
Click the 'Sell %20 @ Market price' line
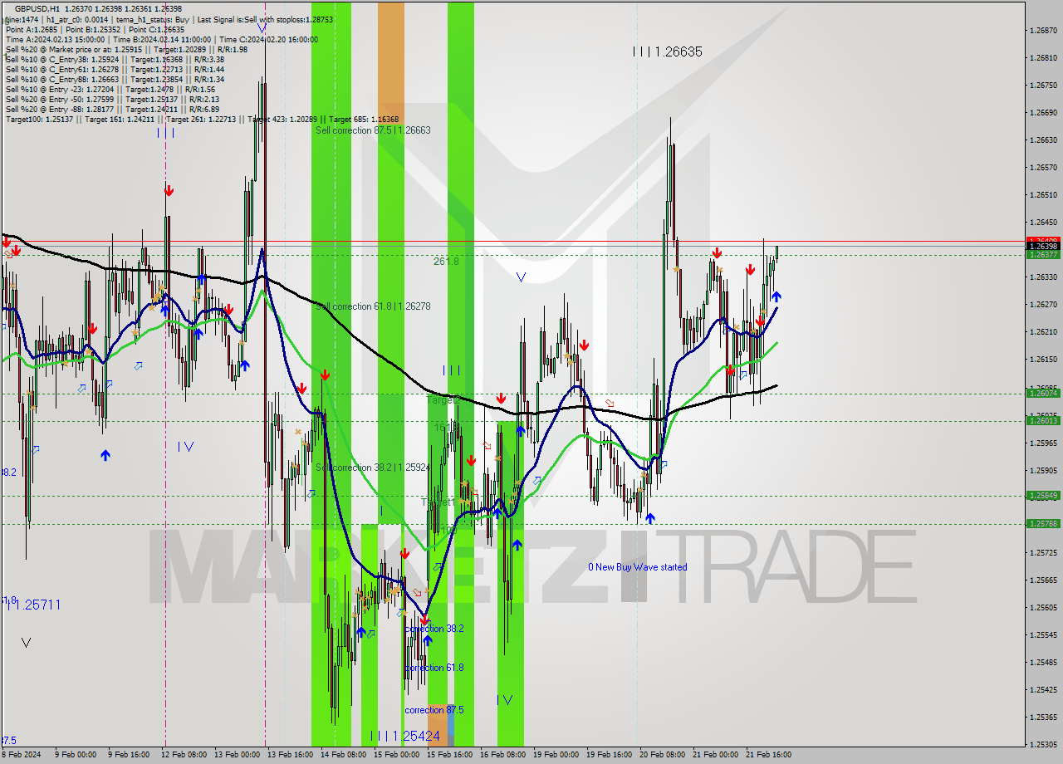pos(126,49)
